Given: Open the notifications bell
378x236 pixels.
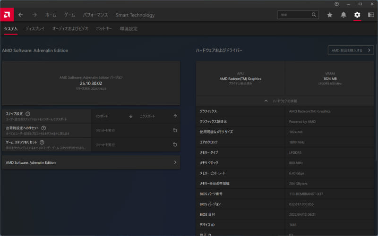Looking at the screenshot, I should click(x=344, y=15).
